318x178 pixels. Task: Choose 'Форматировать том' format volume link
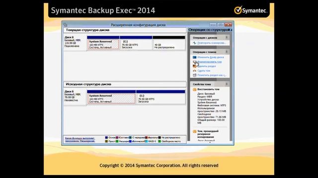[210, 62]
